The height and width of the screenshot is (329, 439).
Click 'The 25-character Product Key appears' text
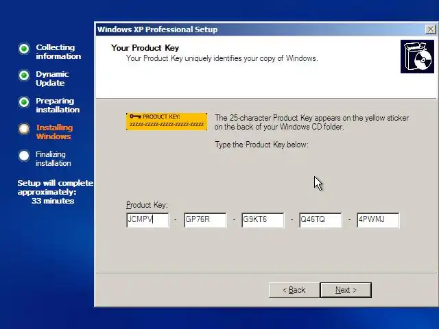[311, 122]
